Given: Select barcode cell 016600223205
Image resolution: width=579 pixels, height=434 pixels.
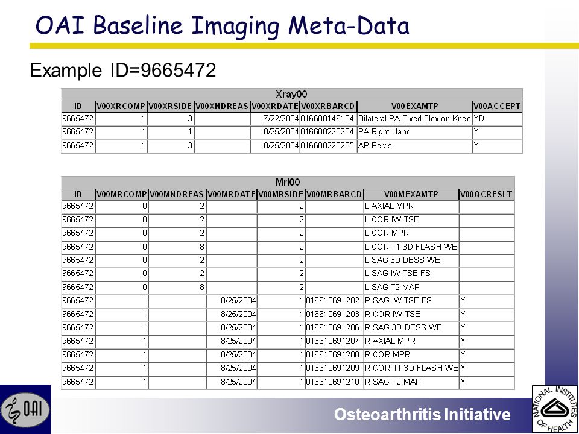Looking at the screenshot, I should [x=328, y=146].
